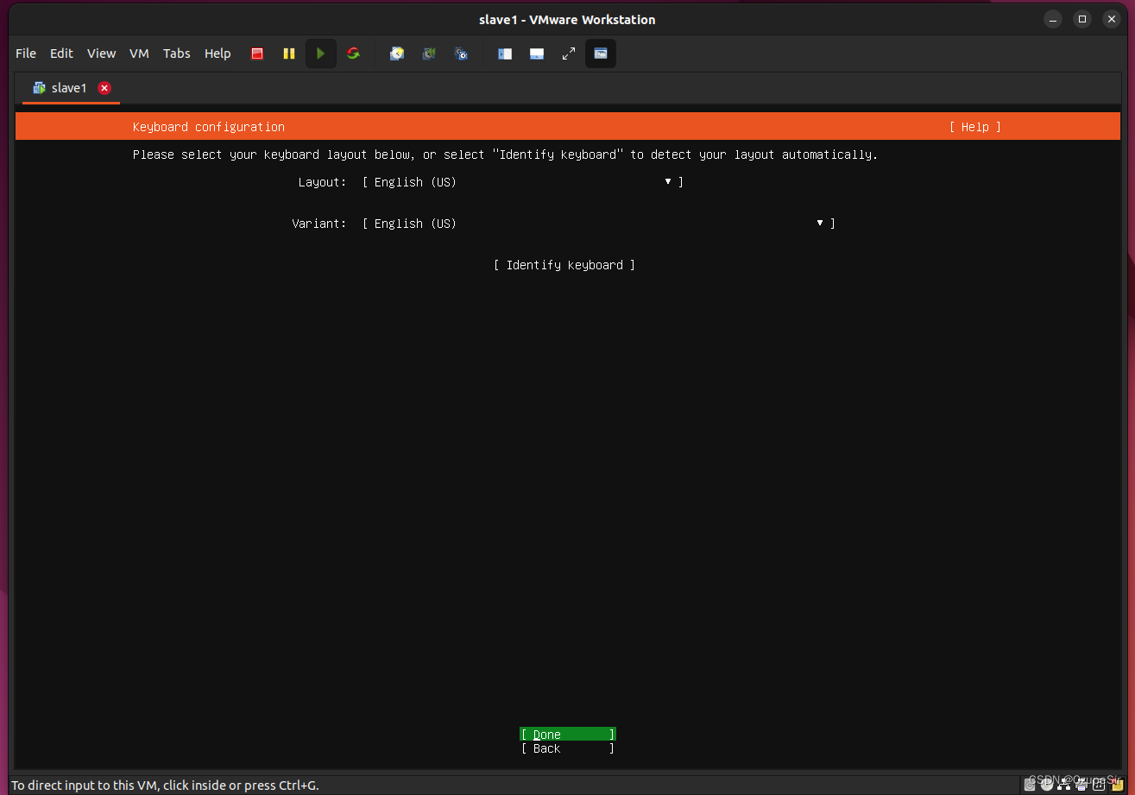Open the View menu
The height and width of the screenshot is (795, 1135).
coord(101,54)
